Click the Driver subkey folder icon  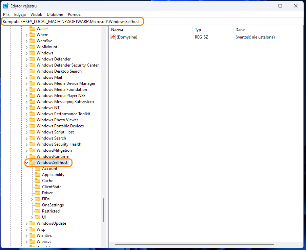pos(38,193)
